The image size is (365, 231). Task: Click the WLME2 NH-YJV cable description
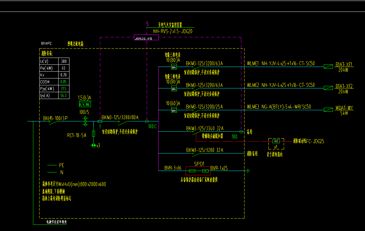[x=281, y=85]
